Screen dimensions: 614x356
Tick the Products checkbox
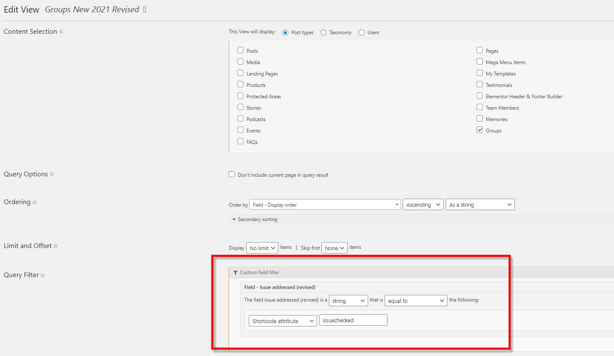(240, 84)
